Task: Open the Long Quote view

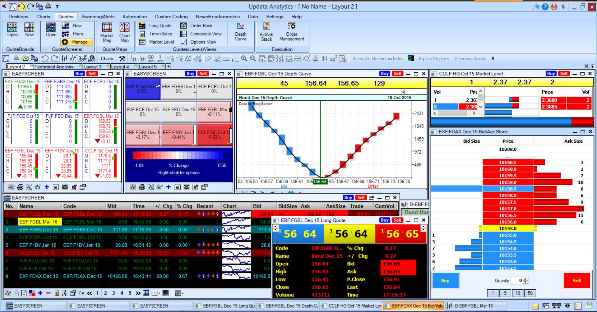Action: (x=155, y=26)
